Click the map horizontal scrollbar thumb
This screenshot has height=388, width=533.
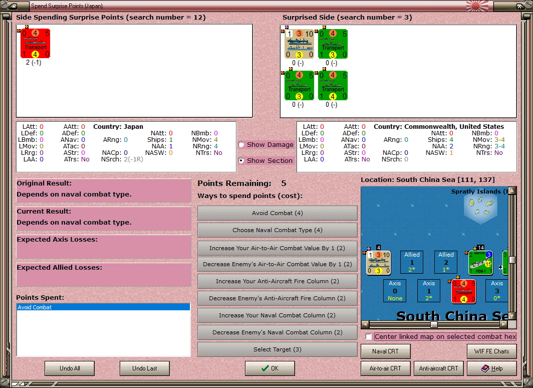[x=434, y=324]
